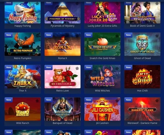Click the star icon on Retro Pumpkin tile
This screenshot has height=135, width=164.
(x=37, y=36)
